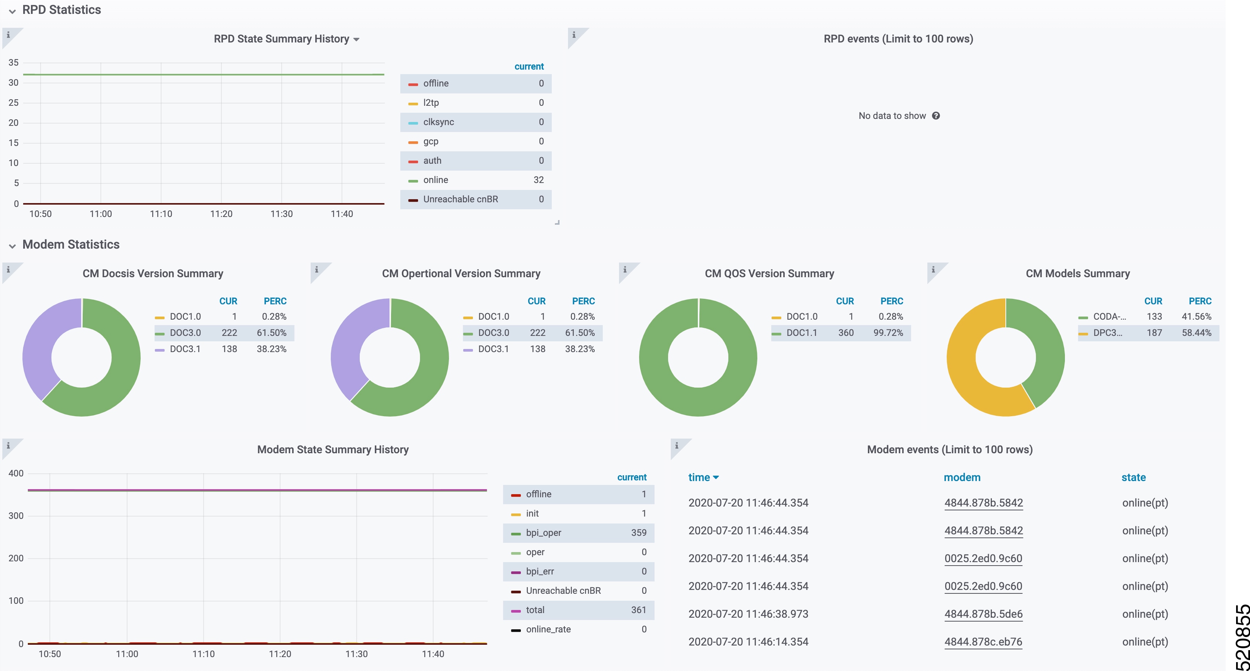Sort Docsis Version legend by PERC

point(275,301)
